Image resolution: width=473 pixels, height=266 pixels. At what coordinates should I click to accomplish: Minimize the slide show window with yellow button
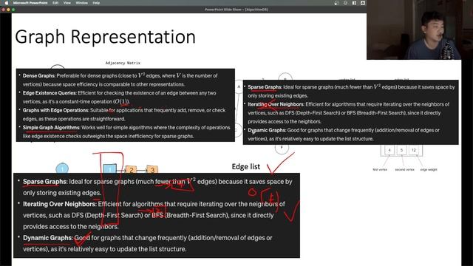8,10
